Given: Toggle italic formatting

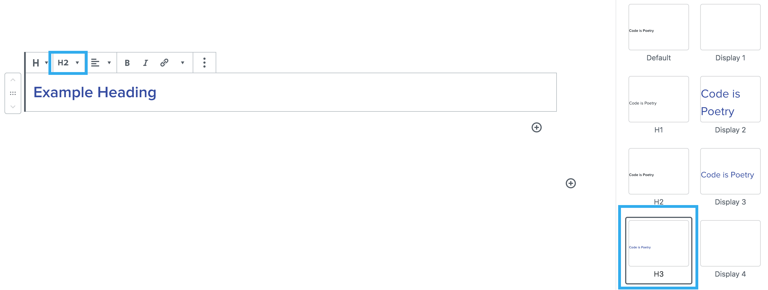Looking at the screenshot, I should [145, 63].
